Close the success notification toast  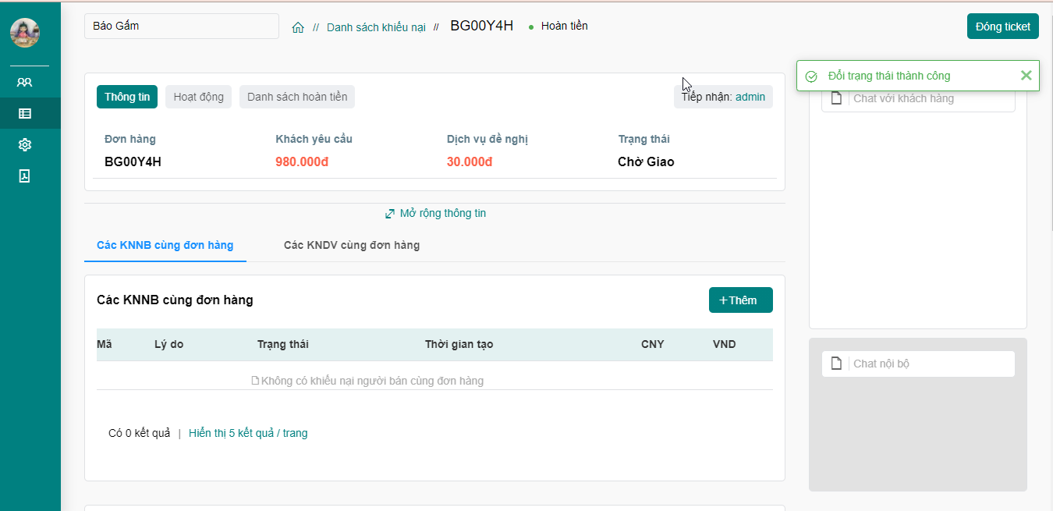1026,76
